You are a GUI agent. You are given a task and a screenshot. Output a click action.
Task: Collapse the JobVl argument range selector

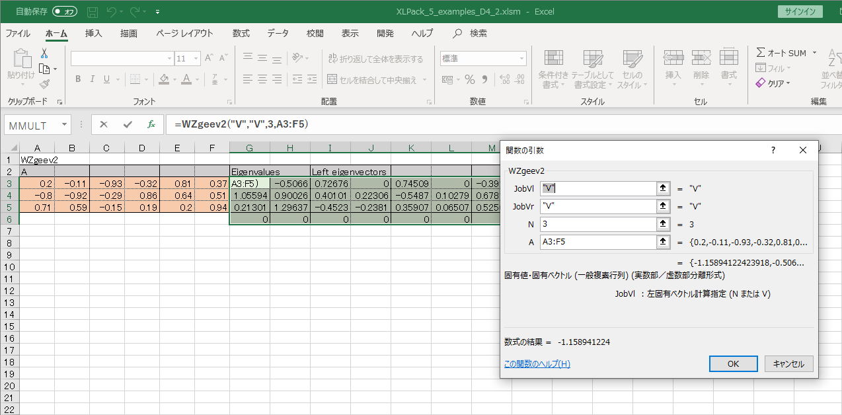point(663,188)
